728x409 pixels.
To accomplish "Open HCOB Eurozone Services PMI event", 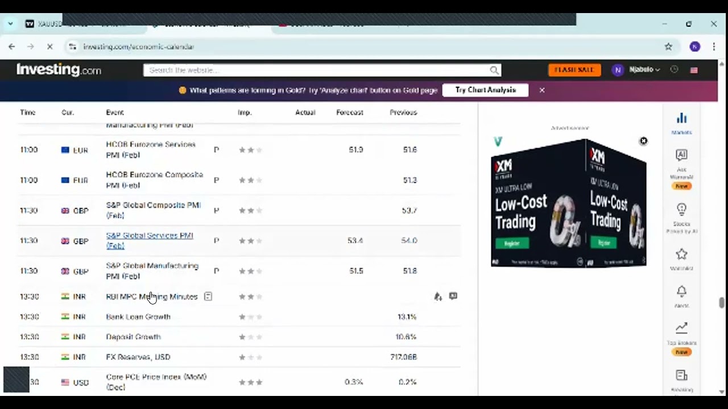I will pyautogui.click(x=151, y=149).
